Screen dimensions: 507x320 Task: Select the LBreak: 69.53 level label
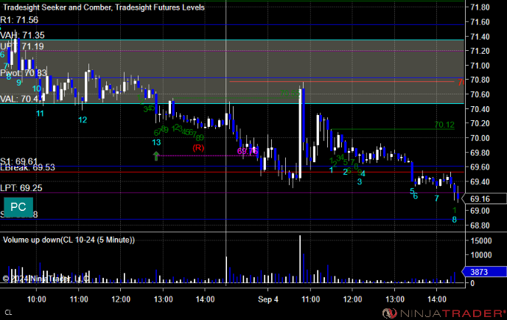(x=27, y=167)
